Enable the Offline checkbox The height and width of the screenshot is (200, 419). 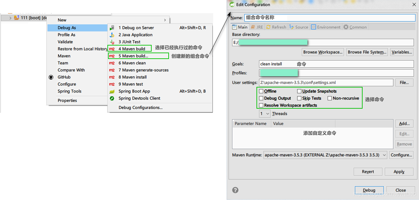[261, 91]
